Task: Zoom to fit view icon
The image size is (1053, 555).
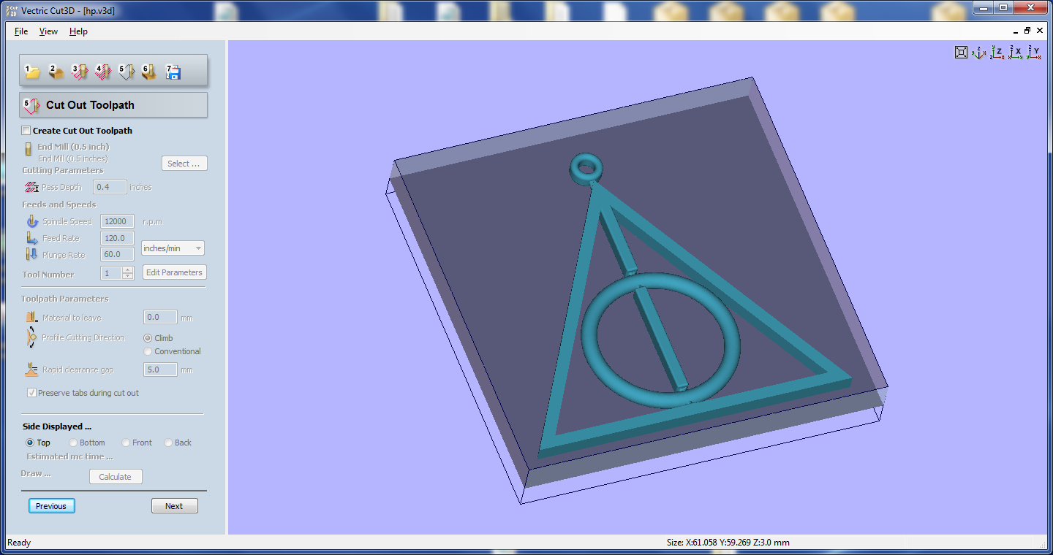Action: tap(962, 52)
